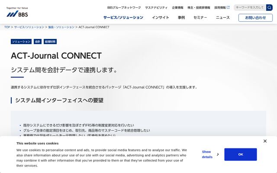Image resolution: width=277 pixels, height=173 pixels.
Task: Open the 企業情報 link
Action: tap(177, 8)
